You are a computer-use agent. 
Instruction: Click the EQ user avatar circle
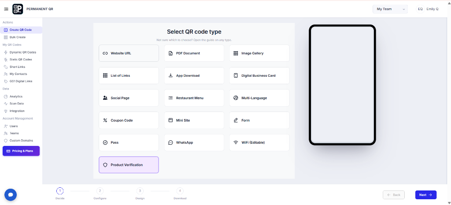pos(420,9)
